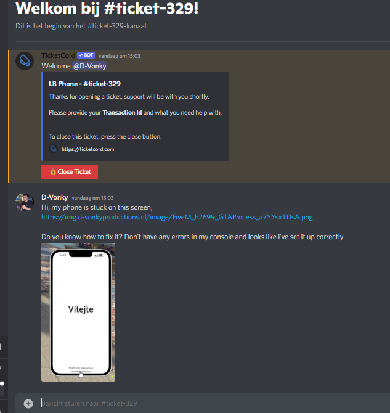Viewport: 390px width, 413px height.
Task: Click the bold Transaction Id text
Action: point(122,112)
